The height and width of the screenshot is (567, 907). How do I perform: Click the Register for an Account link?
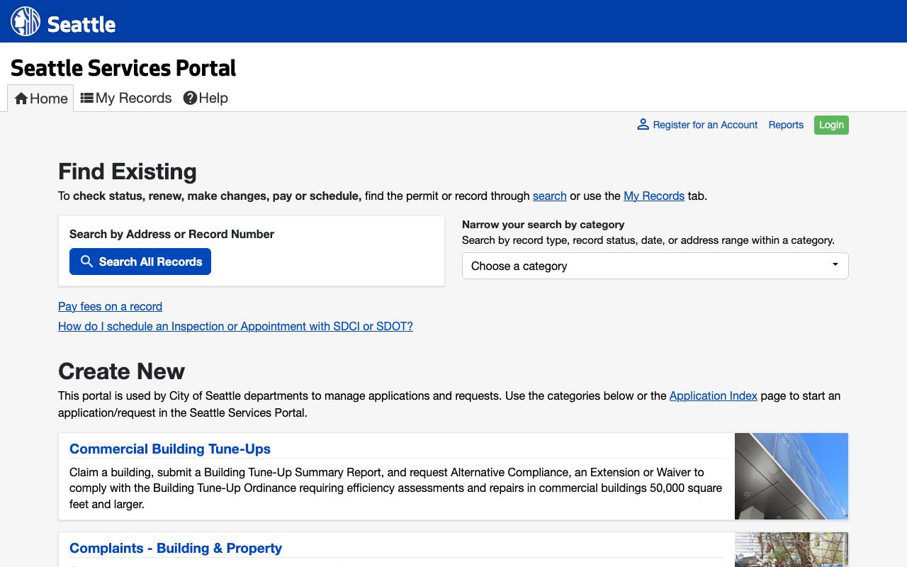[x=705, y=125]
